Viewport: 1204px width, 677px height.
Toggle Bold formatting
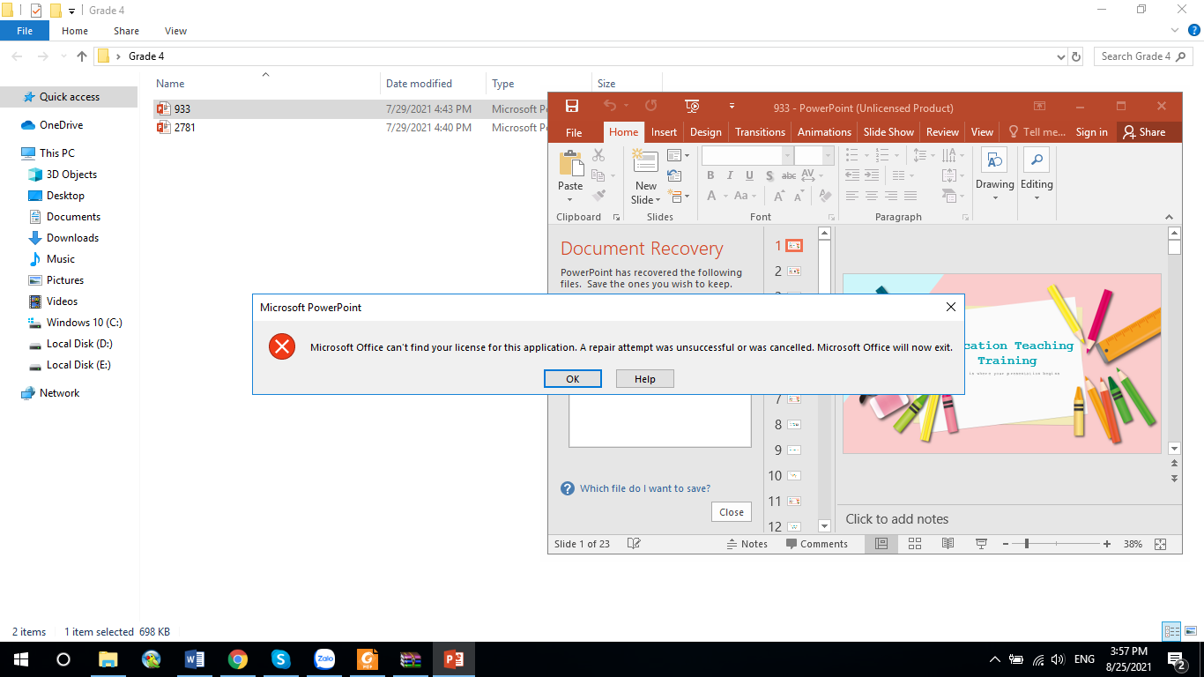tap(710, 175)
